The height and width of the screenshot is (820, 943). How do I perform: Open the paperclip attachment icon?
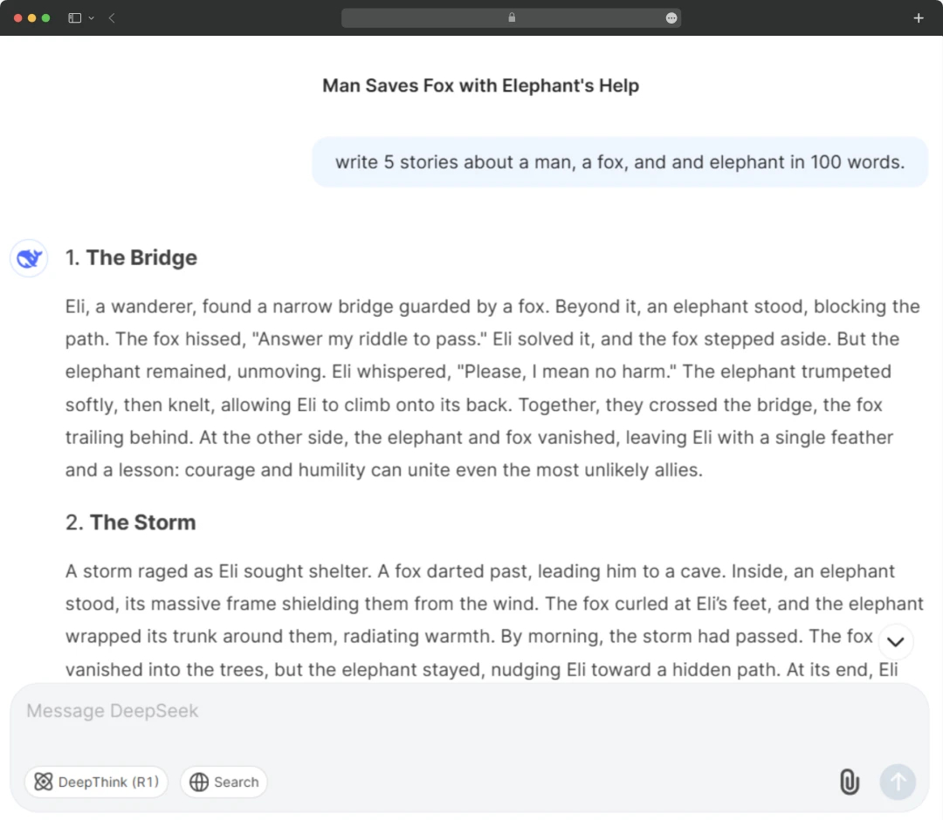tap(849, 782)
